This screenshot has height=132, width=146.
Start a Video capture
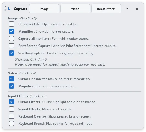tap(75, 9)
